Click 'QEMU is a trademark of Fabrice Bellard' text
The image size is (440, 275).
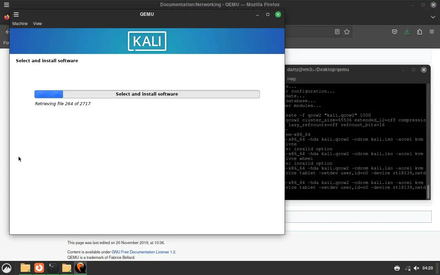101,257
